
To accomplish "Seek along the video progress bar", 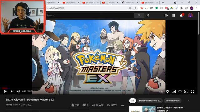I will (99, 88).
